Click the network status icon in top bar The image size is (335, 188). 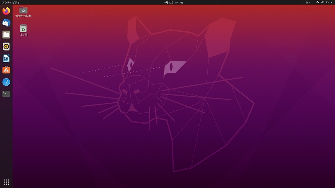[317, 3]
